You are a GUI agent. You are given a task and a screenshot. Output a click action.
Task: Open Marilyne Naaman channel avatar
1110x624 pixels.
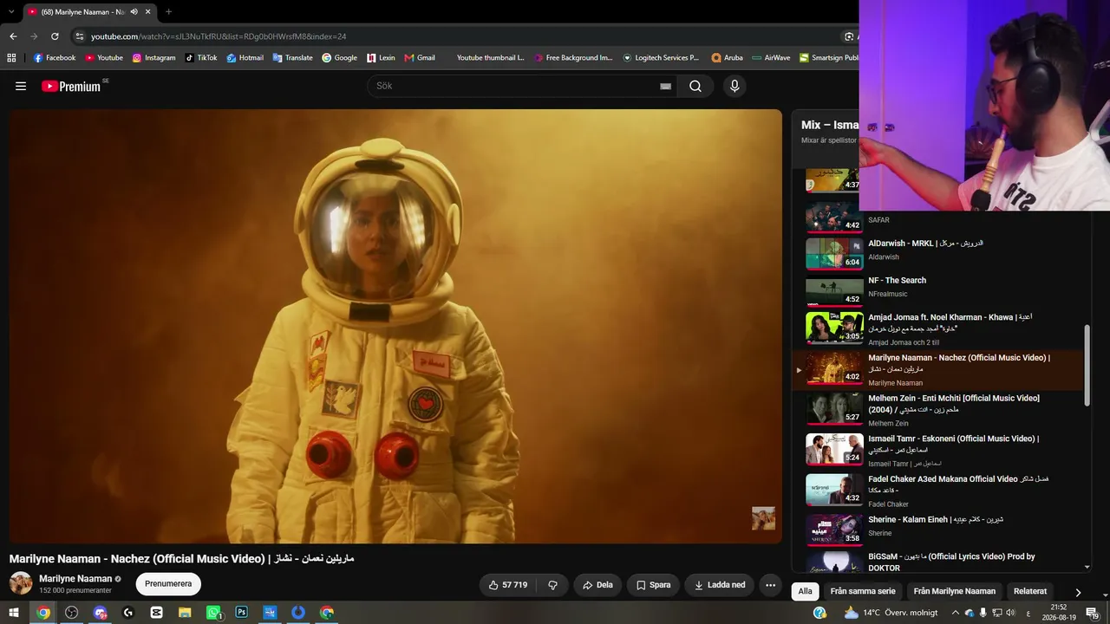click(x=21, y=583)
